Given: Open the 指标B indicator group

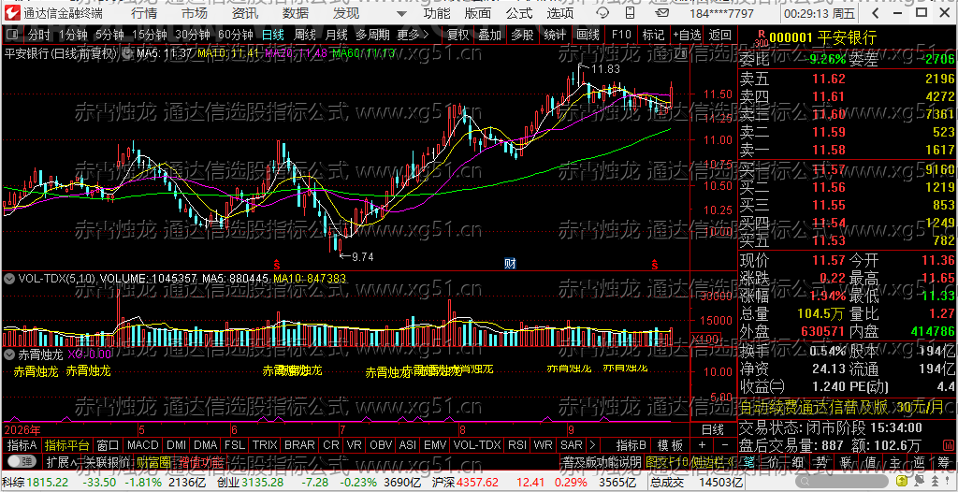Looking at the screenshot, I should click(631, 445).
